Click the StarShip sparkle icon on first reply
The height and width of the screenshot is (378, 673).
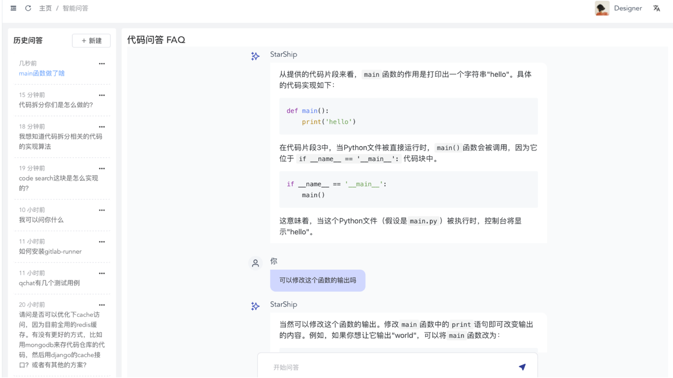click(255, 56)
